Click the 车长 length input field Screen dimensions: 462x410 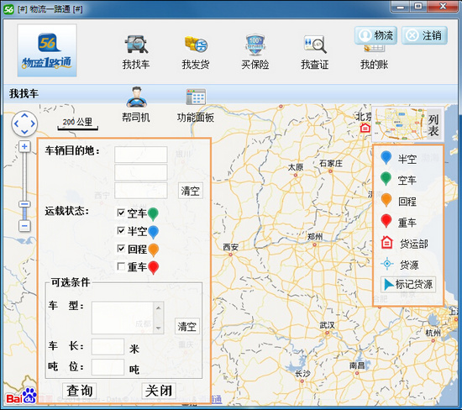pyautogui.click(x=108, y=347)
